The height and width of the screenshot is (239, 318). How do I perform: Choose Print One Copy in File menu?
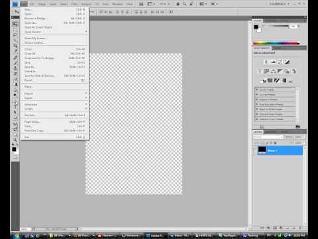[55, 131]
